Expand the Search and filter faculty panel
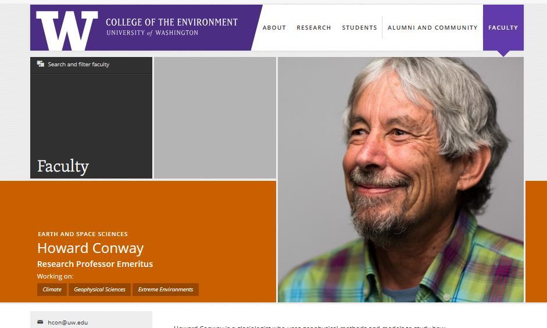The width and height of the screenshot is (547, 328). (78, 65)
